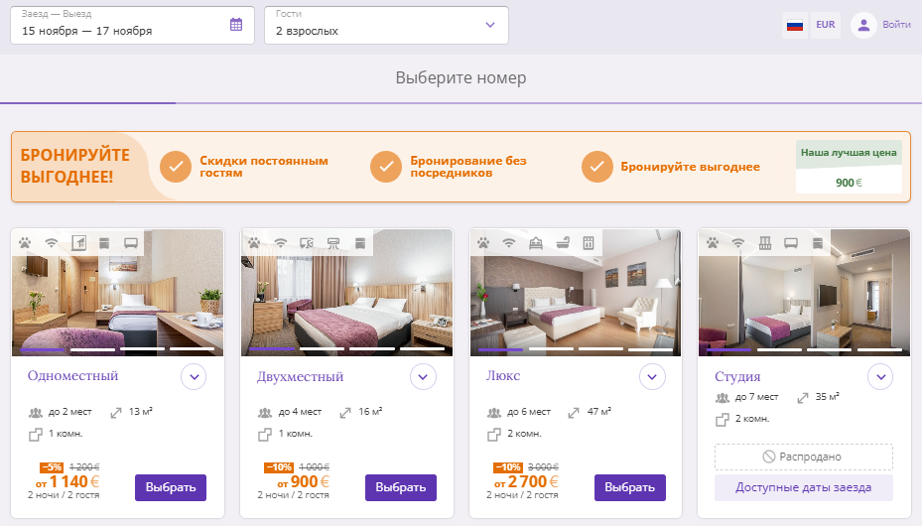The image size is (922, 526).
Task: Click the Wi-Fi icon on Двухместный room
Action: coord(281,243)
